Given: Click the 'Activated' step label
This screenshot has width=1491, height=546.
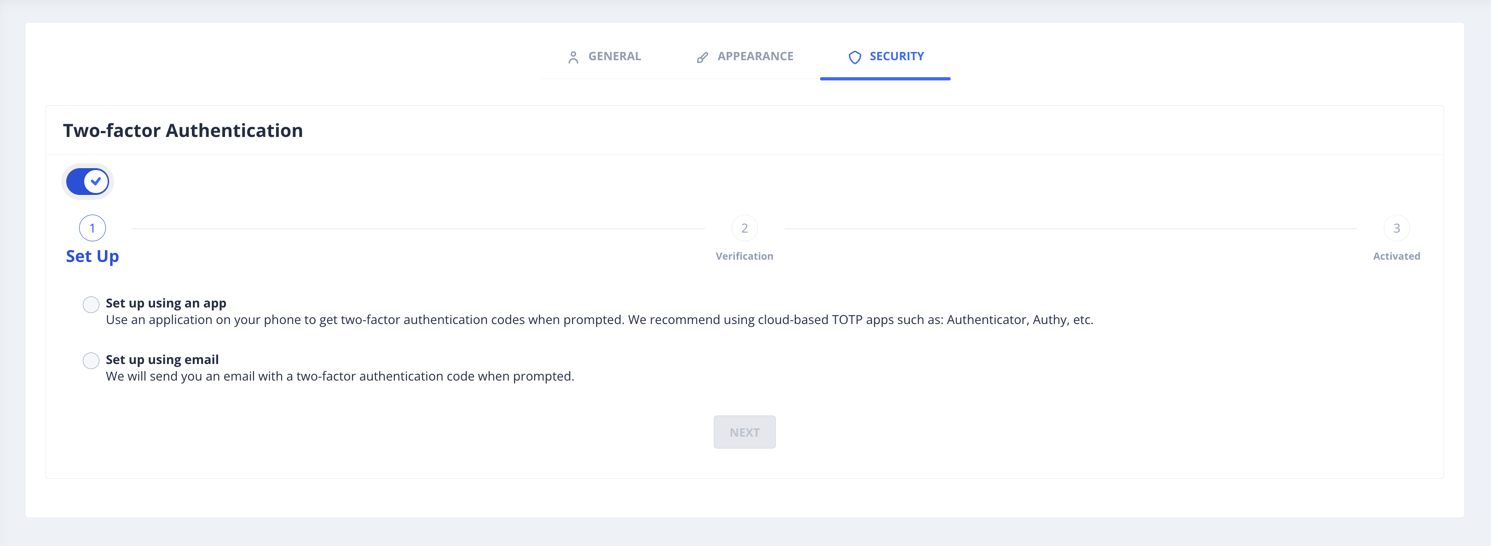Looking at the screenshot, I should click(1396, 256).
